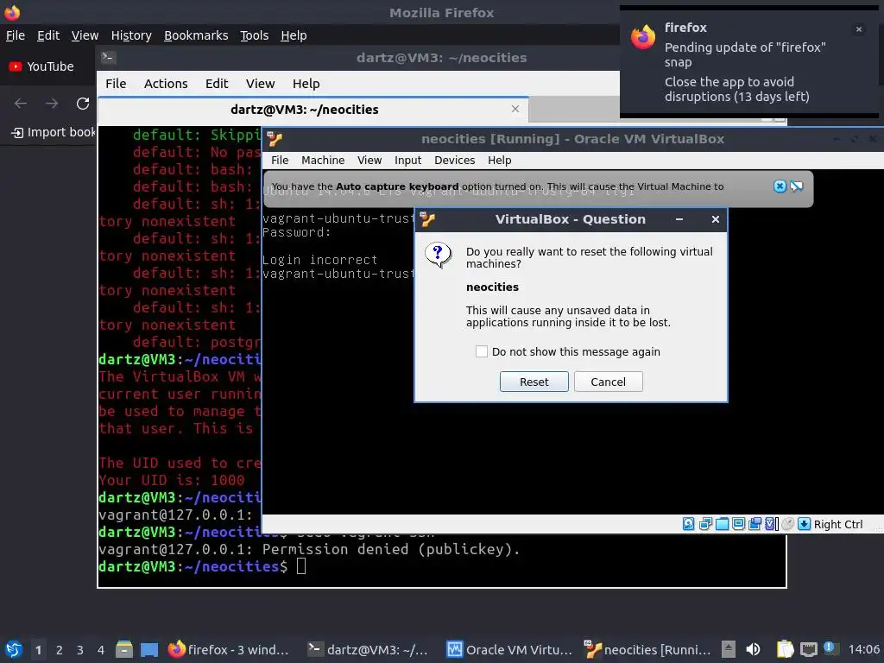Click network monitor icon in system tray
The height and width of the screenshot is (663, 884).
809,649
